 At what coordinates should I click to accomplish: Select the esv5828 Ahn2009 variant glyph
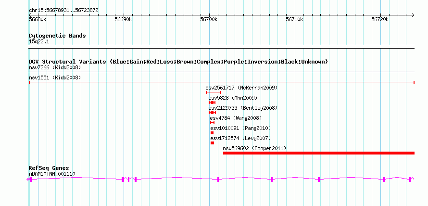point(212,103)
